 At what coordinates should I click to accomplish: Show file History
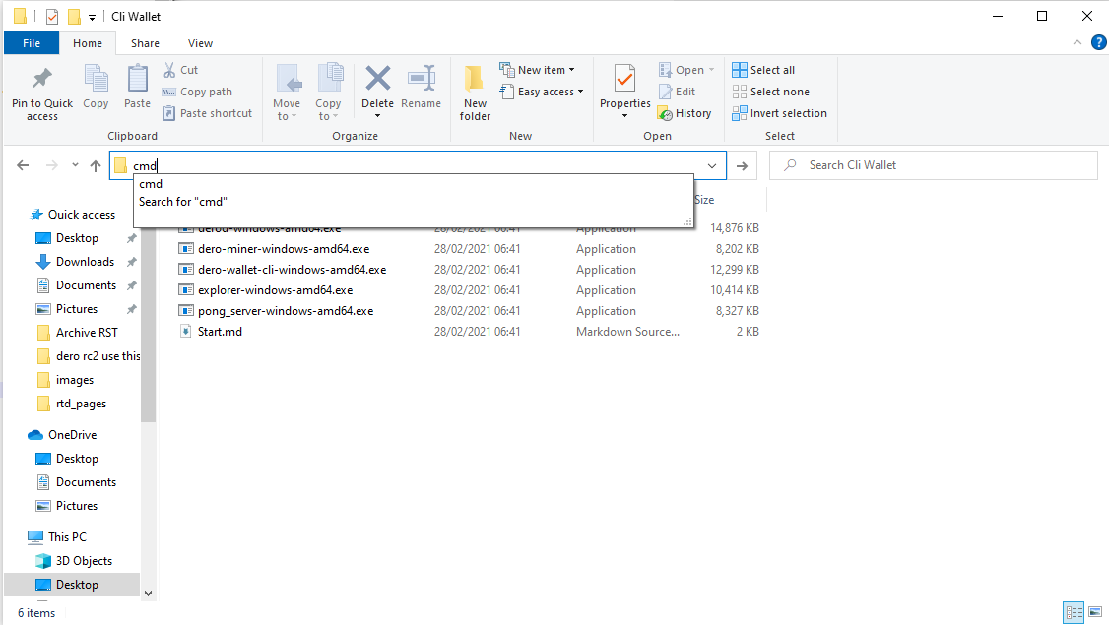(x=685, y=113)
